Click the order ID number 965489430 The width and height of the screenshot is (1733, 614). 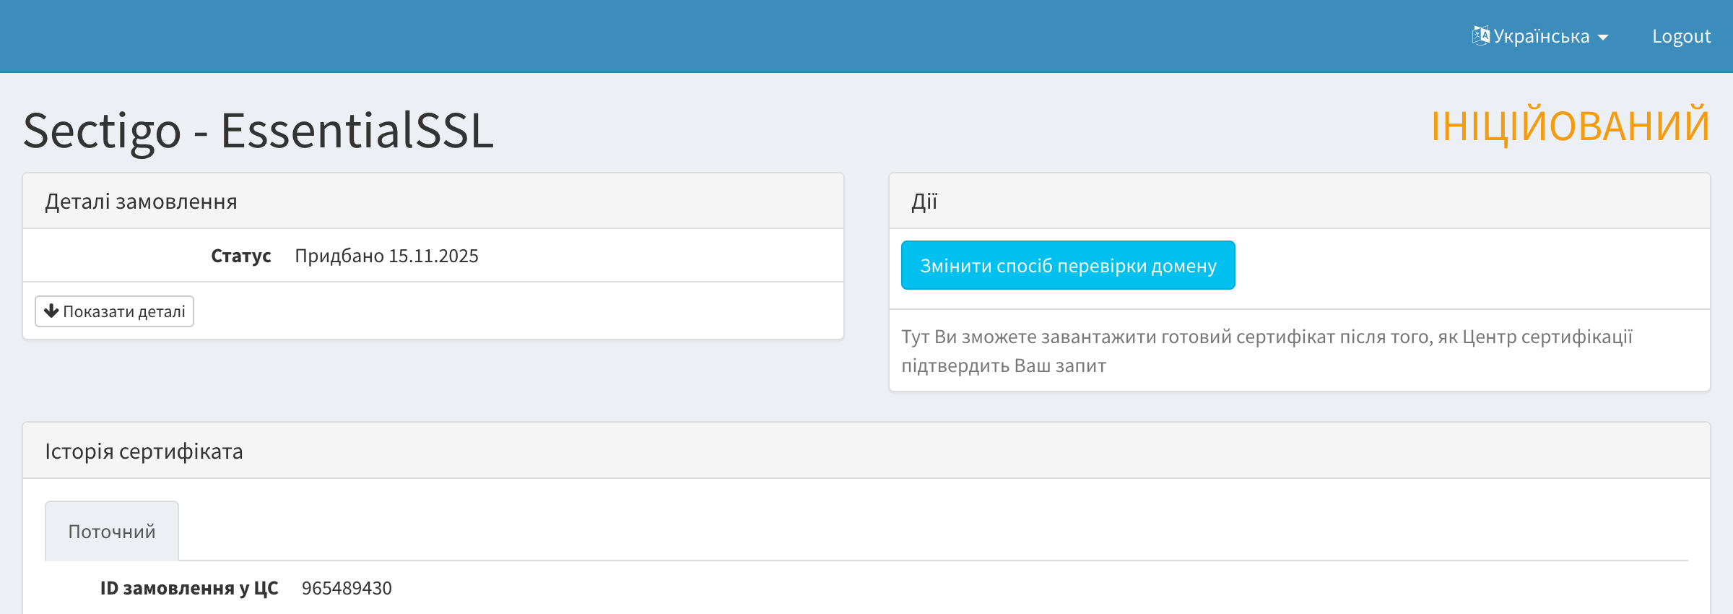[x=347, y=588]
